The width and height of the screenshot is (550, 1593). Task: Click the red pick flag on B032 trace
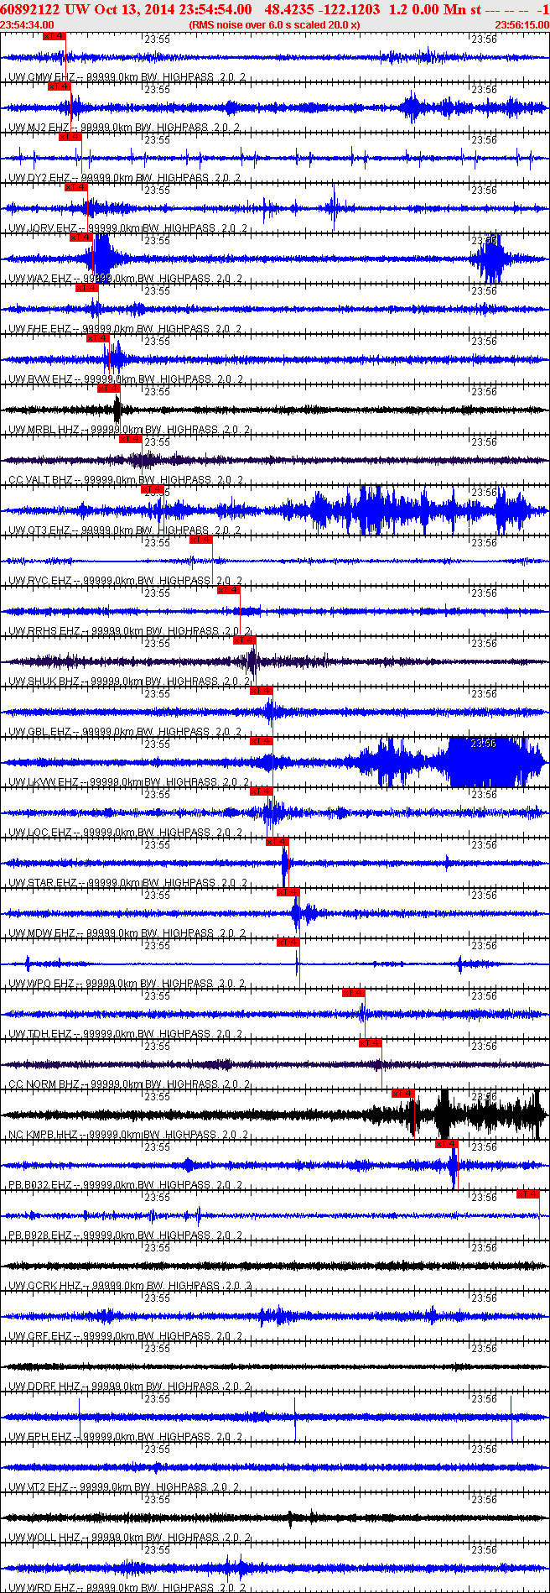(447, 1144)
